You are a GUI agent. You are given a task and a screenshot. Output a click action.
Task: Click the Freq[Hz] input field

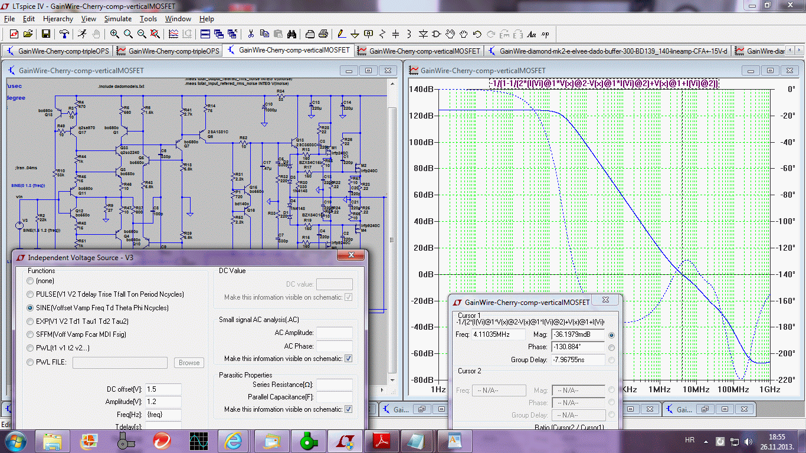click(163, 415)
